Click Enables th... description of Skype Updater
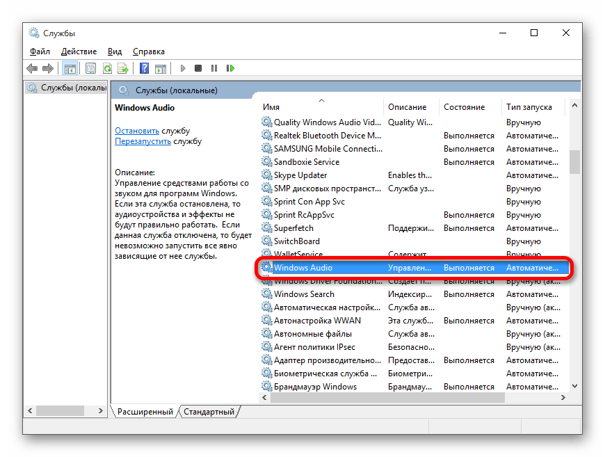 [x=410, y=175]
